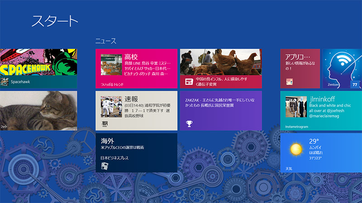362x203 pixels.
Task: Click the Asahi logo on 速報 tile
Action: [105, 124]
